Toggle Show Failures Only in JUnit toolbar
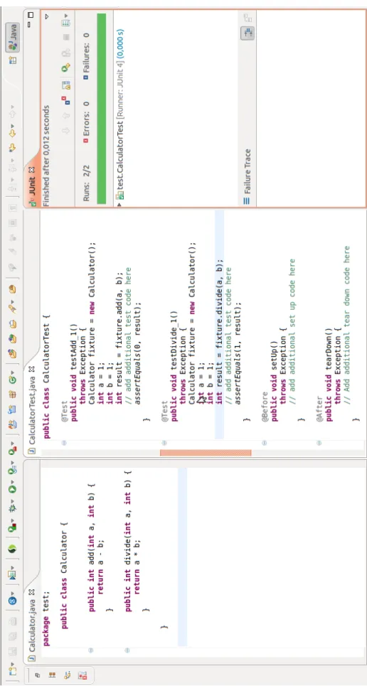 tap(65, 101)
